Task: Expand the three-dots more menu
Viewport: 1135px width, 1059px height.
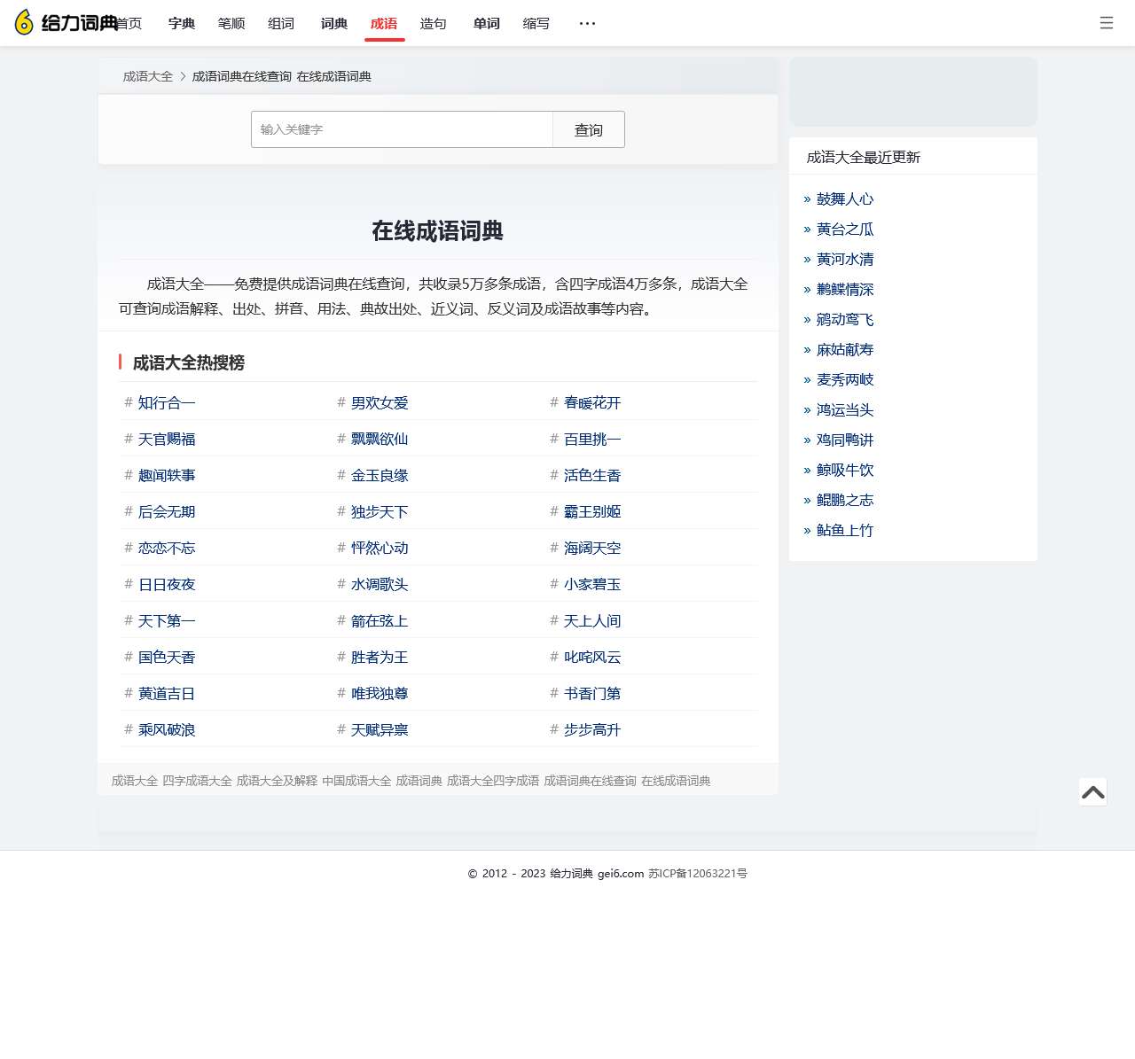Action: point(587,23)
